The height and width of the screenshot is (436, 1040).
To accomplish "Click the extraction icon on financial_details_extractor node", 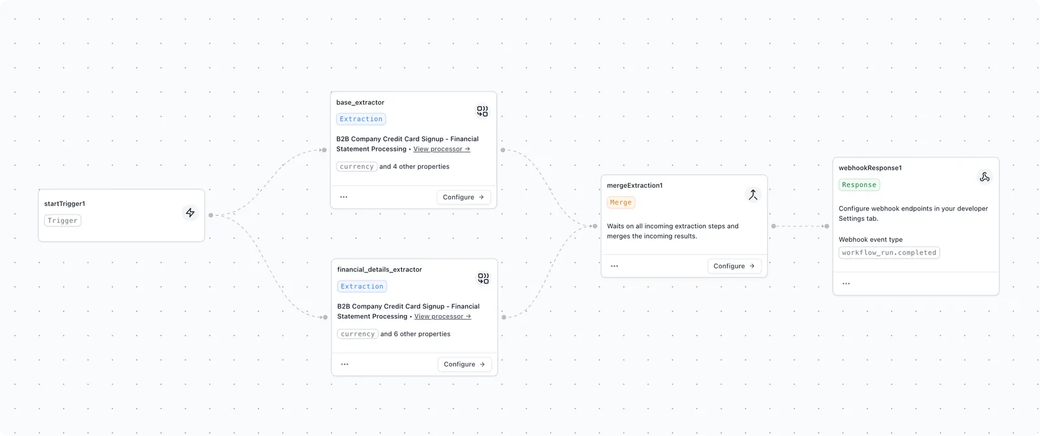I will click(483, 278).
